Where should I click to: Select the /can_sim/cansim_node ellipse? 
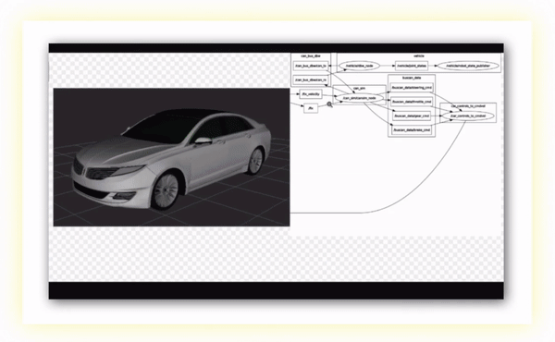(359, 98)
